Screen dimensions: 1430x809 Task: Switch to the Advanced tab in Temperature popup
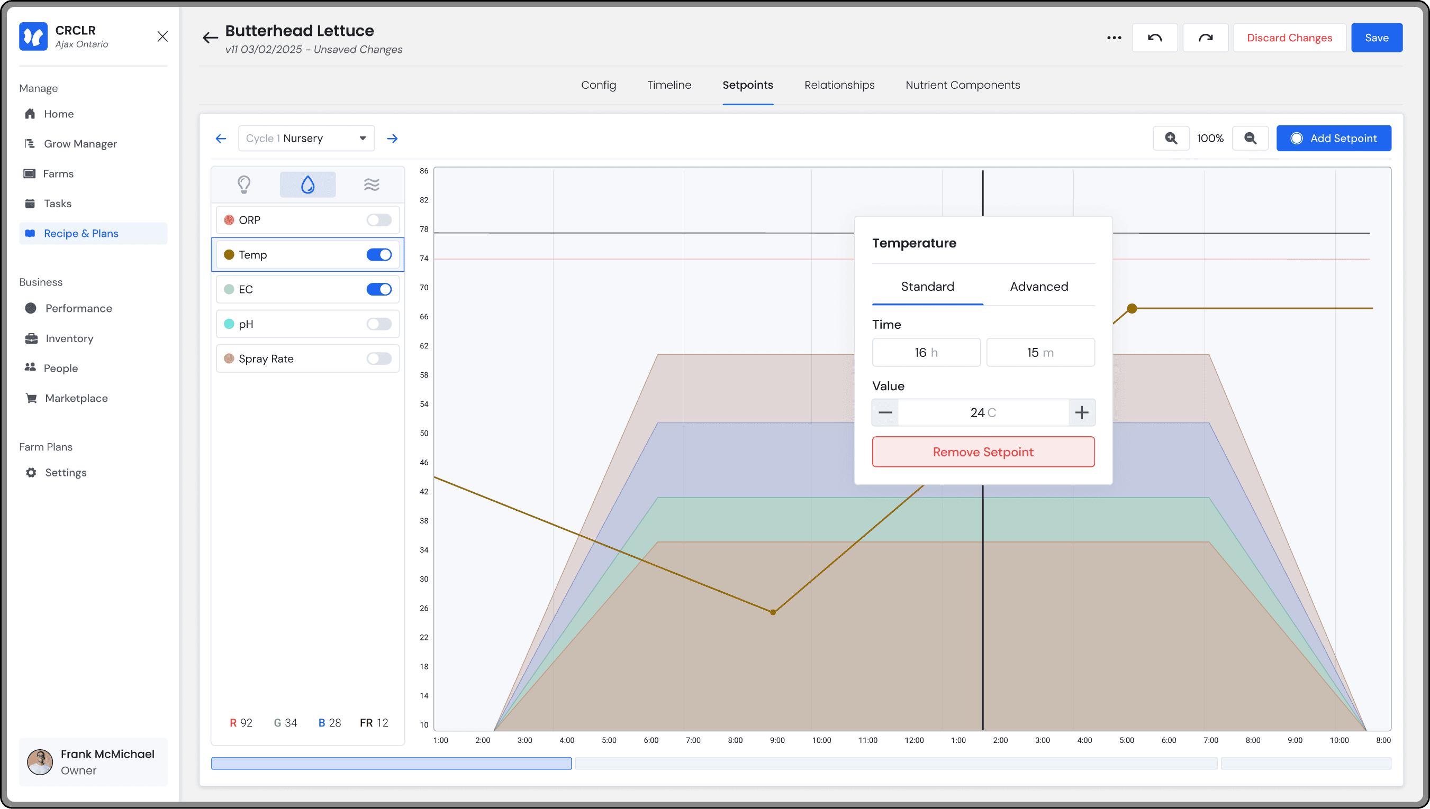(1038, 287)
